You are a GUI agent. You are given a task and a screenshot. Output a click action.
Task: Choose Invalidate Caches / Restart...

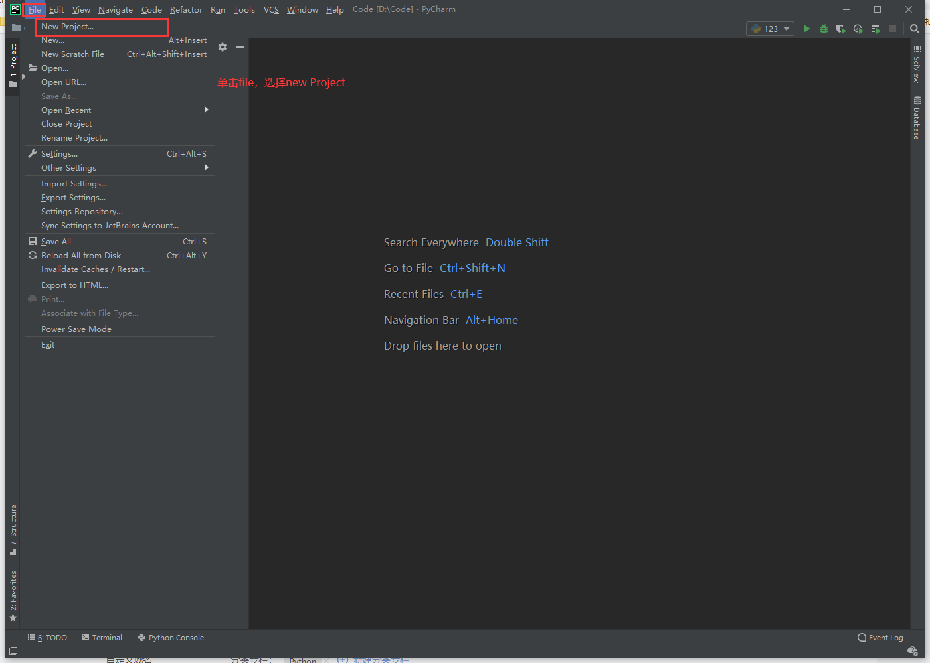(x=120, y=269)
